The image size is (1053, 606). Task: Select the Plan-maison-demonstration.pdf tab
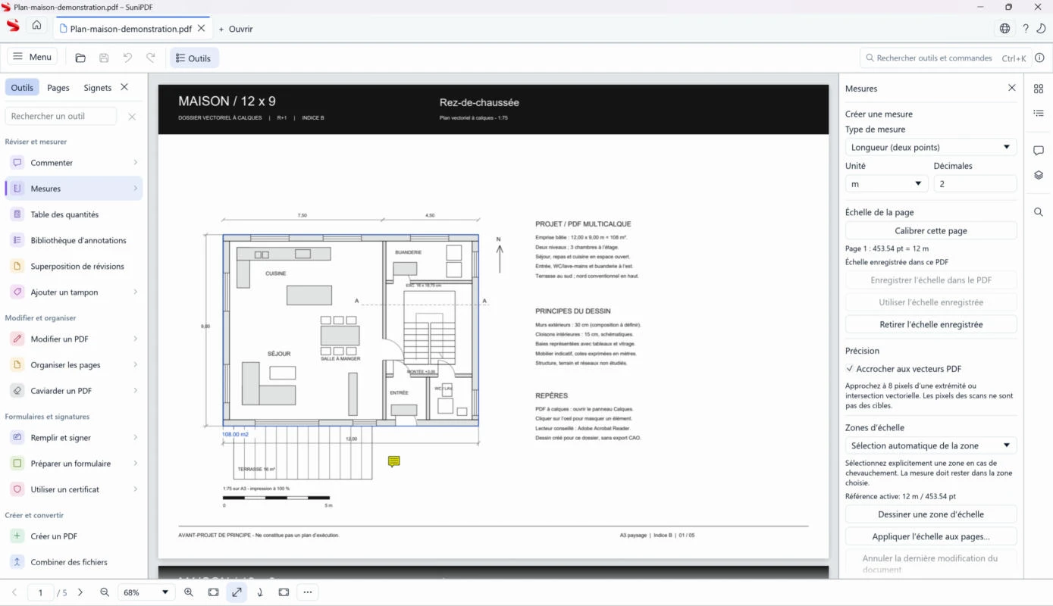pos(130,29)
